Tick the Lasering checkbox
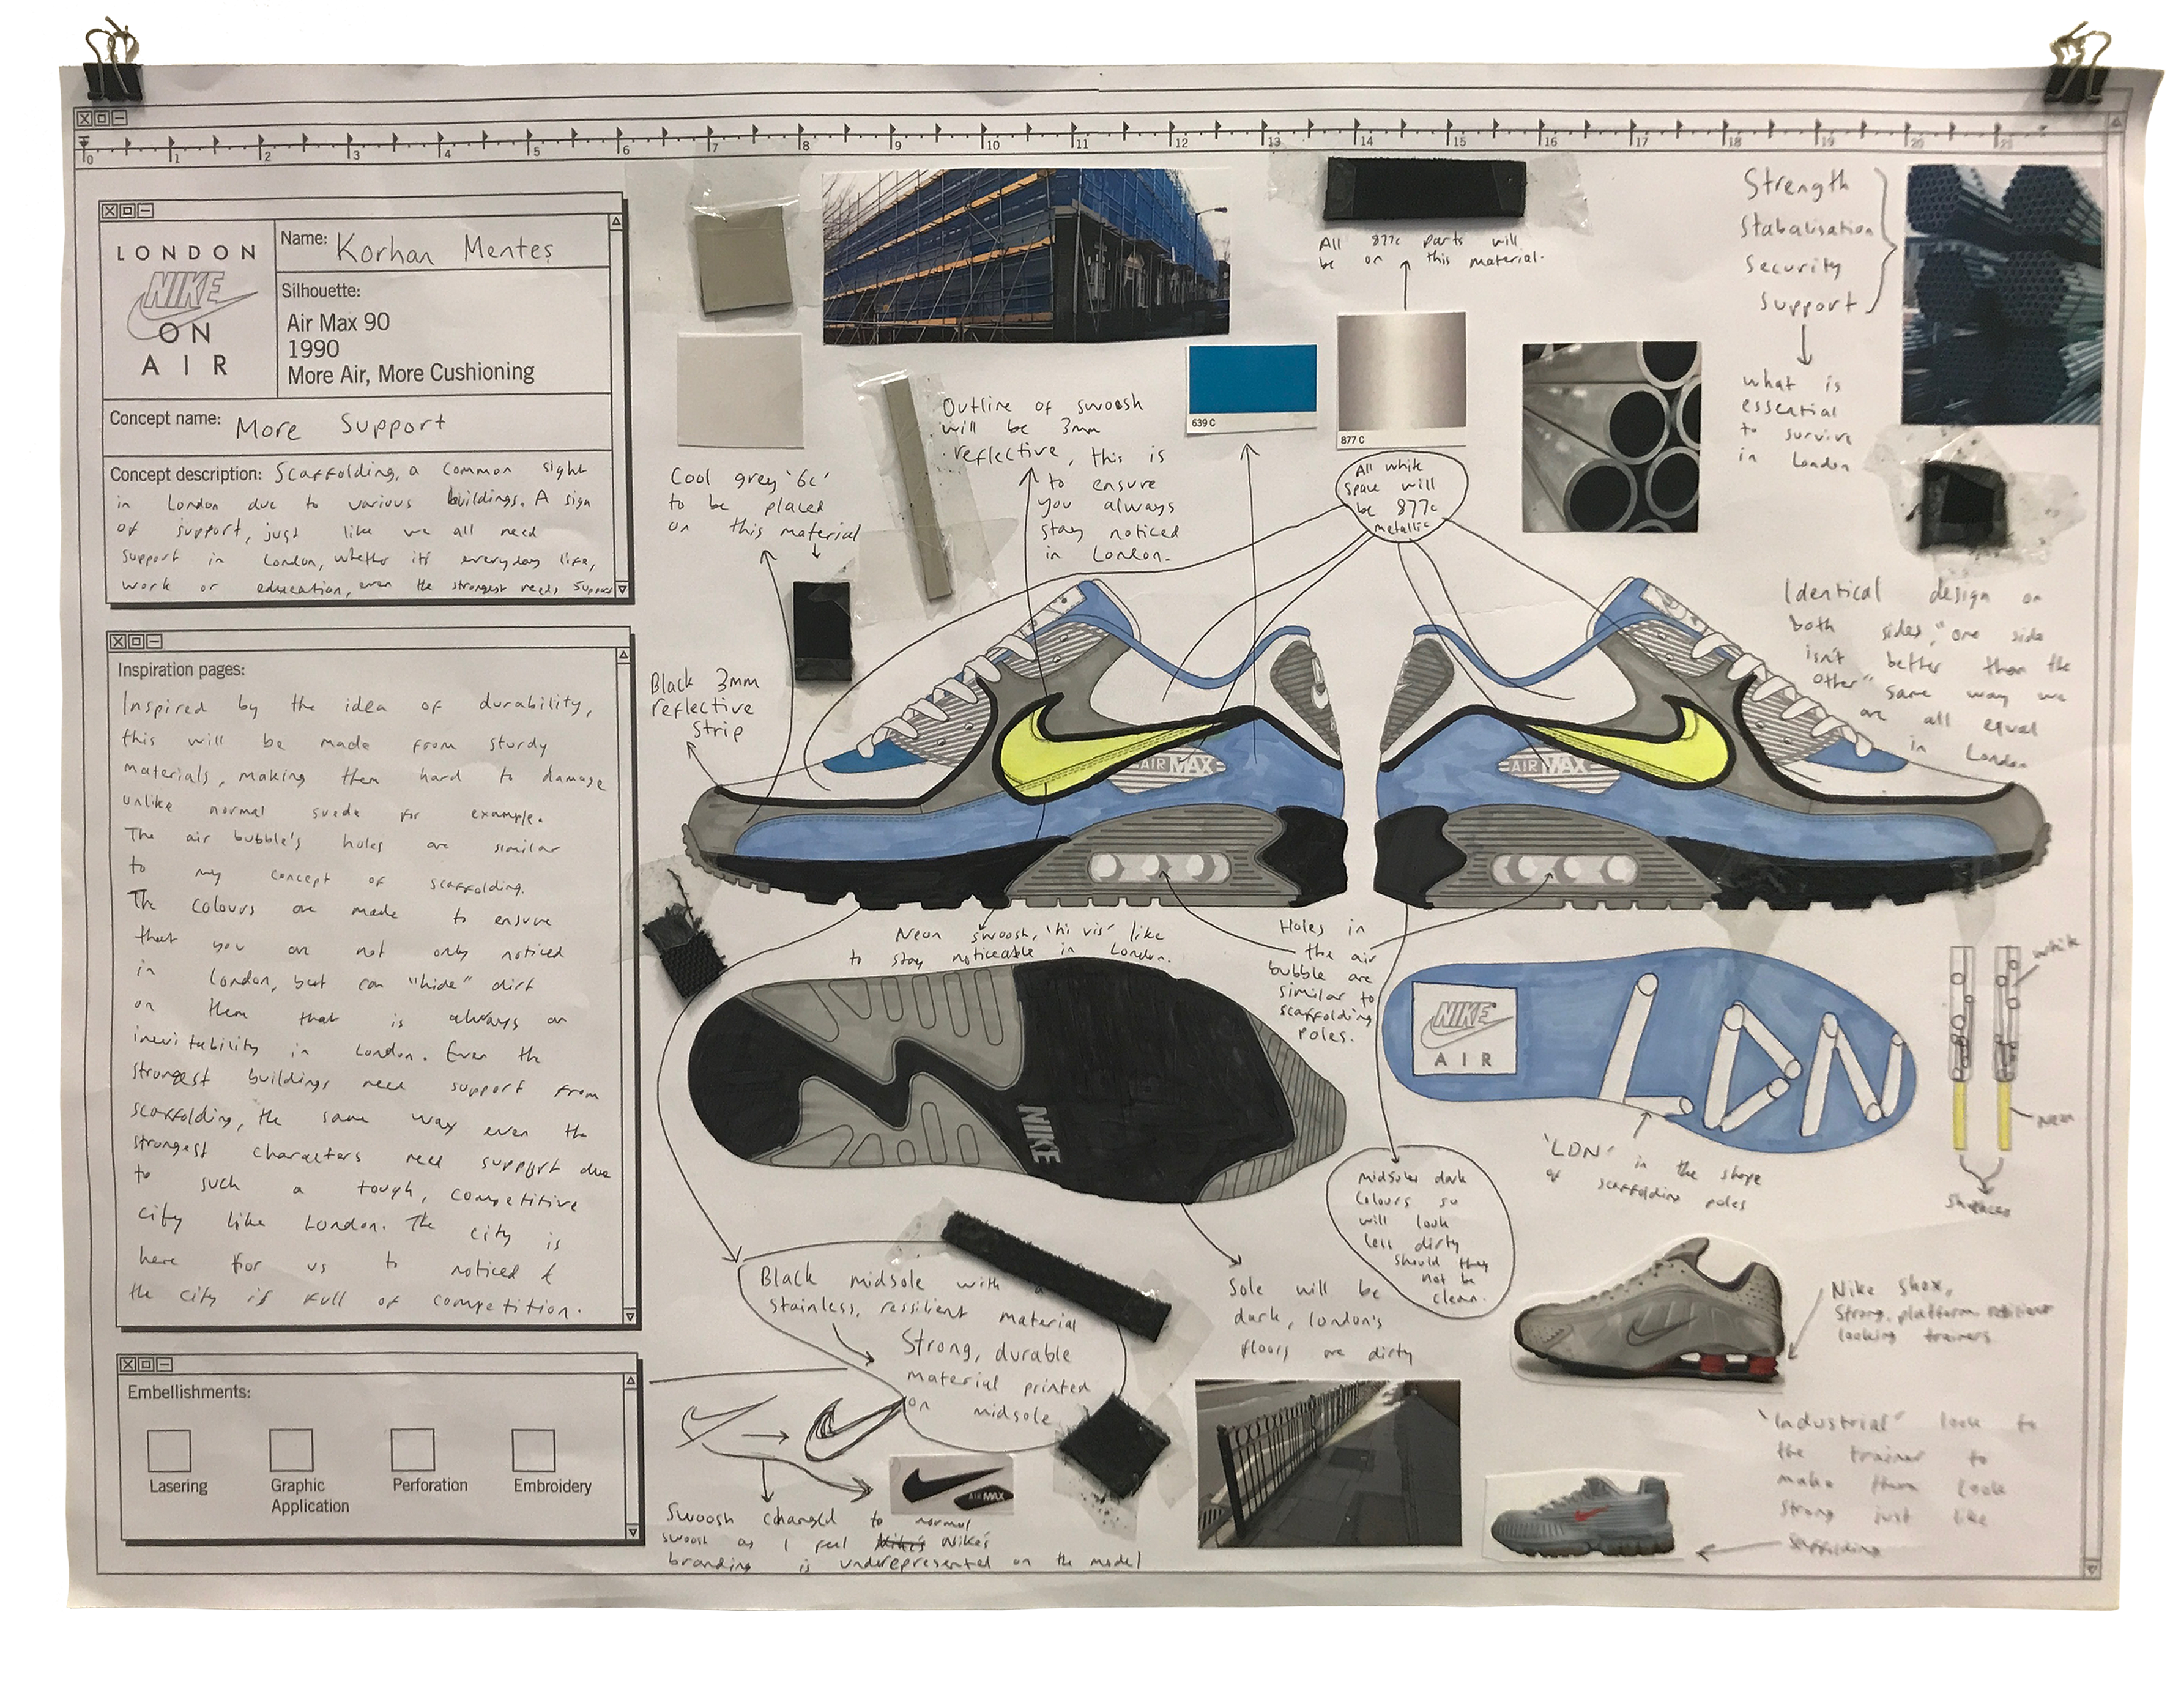This screenshot has height=1708, width=2181. (x=169, y=1450)
